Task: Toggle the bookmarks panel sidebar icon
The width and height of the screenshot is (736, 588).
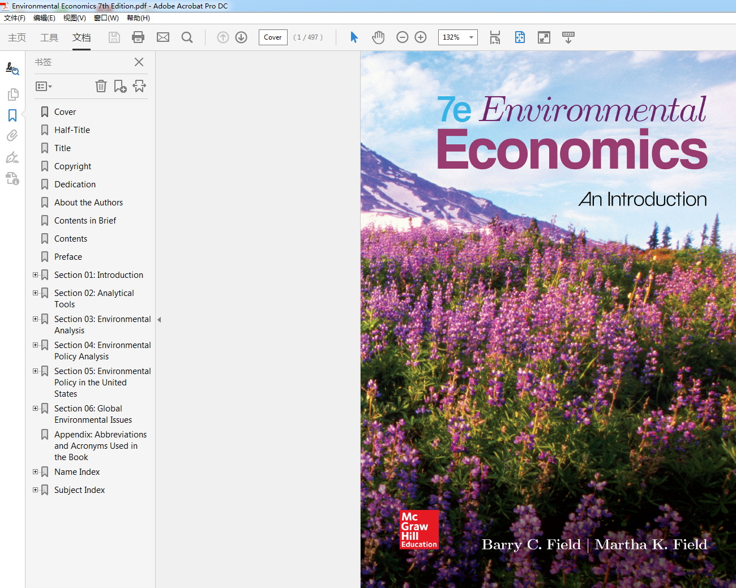Action: pos(12,115)
